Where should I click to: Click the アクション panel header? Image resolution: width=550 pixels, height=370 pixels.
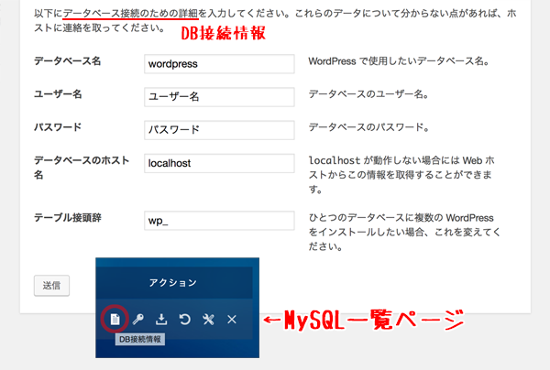[173, 283]
